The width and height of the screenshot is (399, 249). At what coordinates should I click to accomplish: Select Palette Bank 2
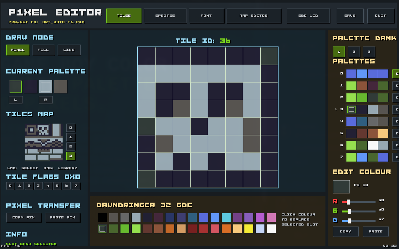pos(354,52)
